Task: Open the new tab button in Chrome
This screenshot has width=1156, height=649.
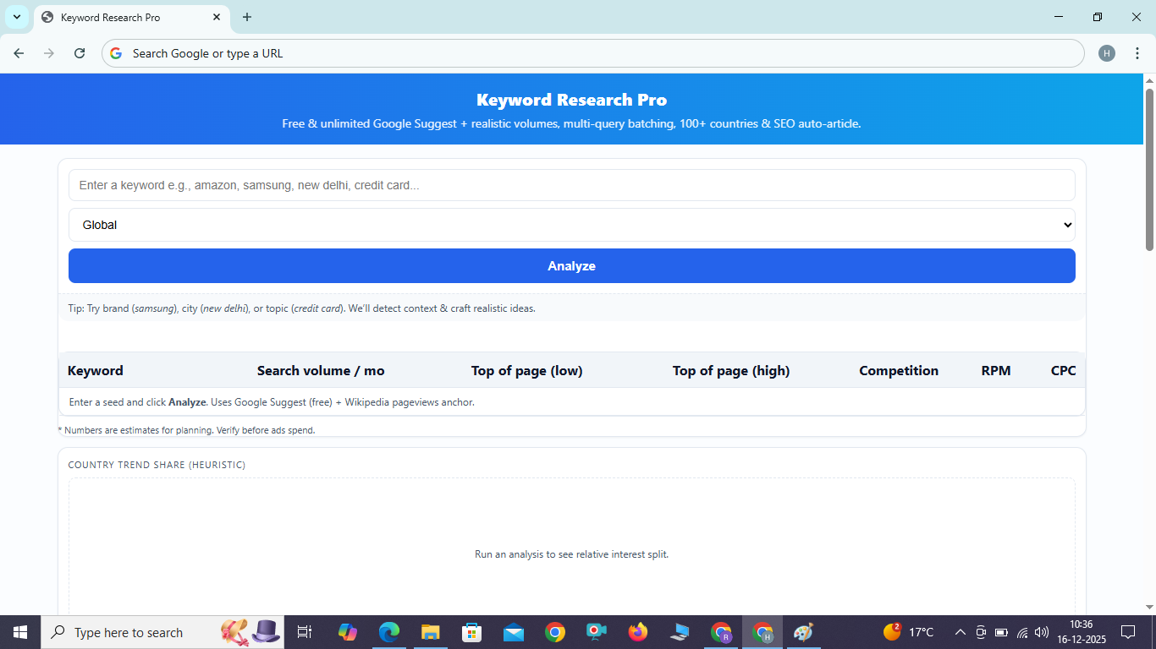Action: coord(246,17)
